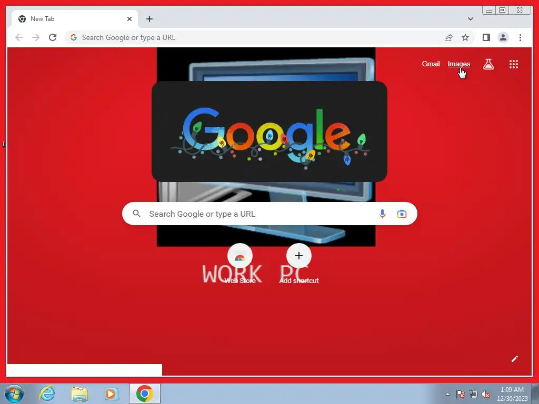Reload the current page
This screenshot has height=404, width=539.
(x=53, y=37)
